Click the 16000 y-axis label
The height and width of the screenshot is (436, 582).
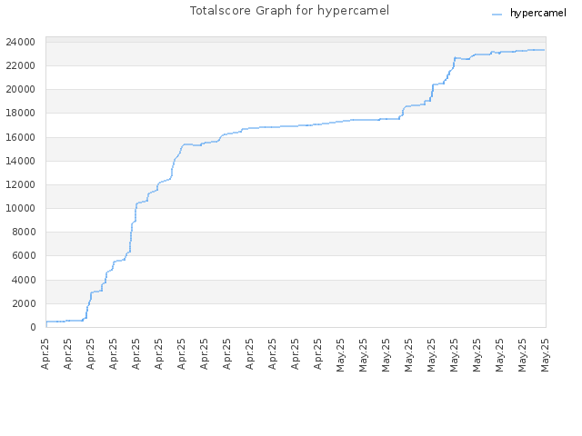coord(20,137)
